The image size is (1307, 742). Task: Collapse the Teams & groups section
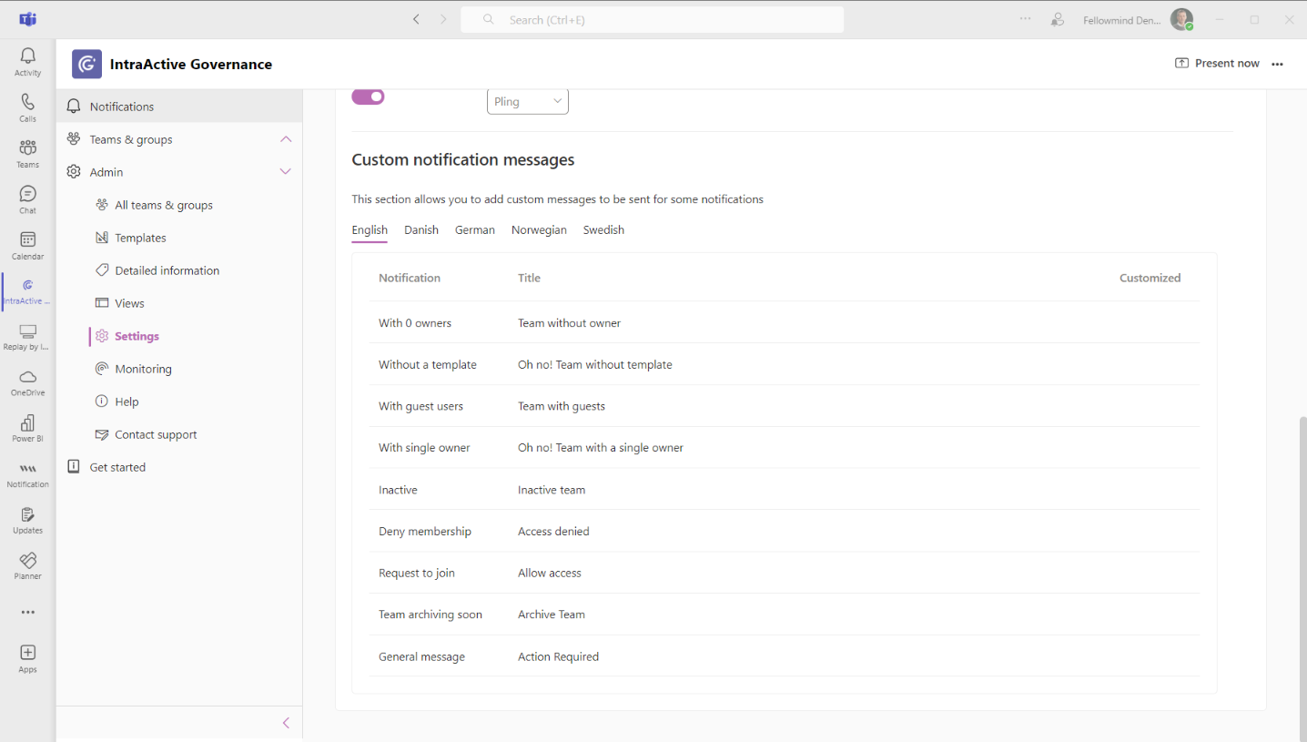(x=286, y=139)
